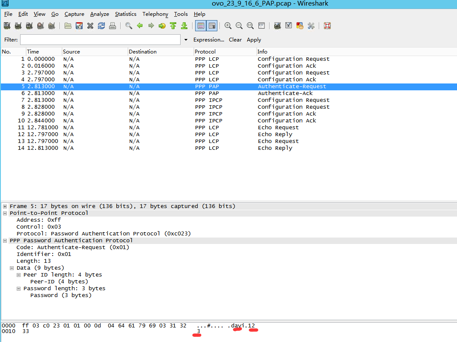
Task: Clear the display filter
Action: tap(235, 40)
